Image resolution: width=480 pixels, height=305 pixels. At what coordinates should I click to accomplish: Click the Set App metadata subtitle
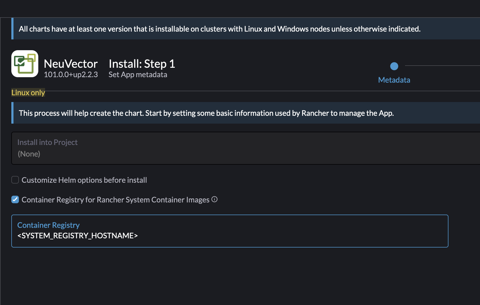click(x=138, y=74)
